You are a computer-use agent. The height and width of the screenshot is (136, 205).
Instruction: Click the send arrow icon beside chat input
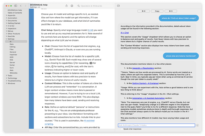(x=197, y=126)
